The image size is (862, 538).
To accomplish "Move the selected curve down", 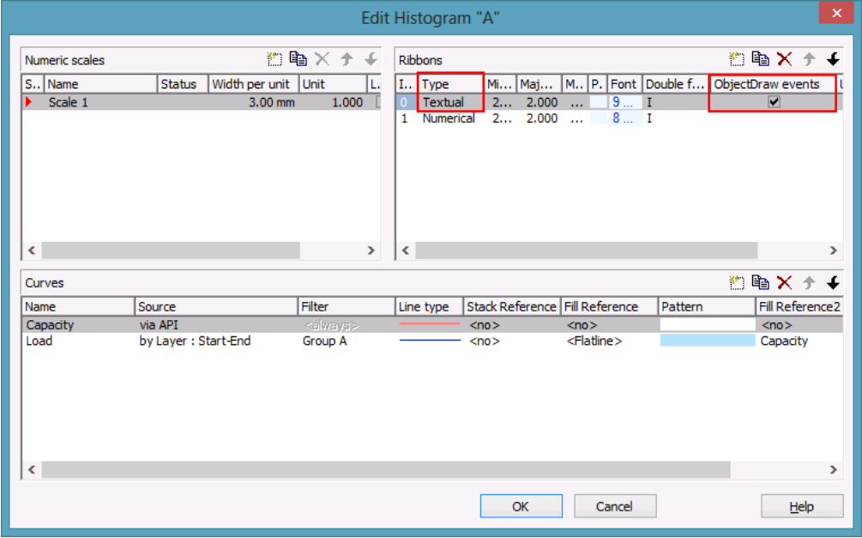I will point(832,282).
